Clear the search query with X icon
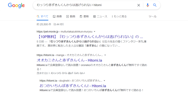 pos(139,5)
